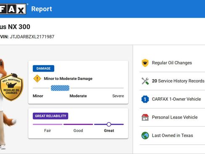Image resolution: width=205 pixels, height=154 pixels.
Task: Click the Good reliability label
Action: pyautogui.click(x=78, y=130)
